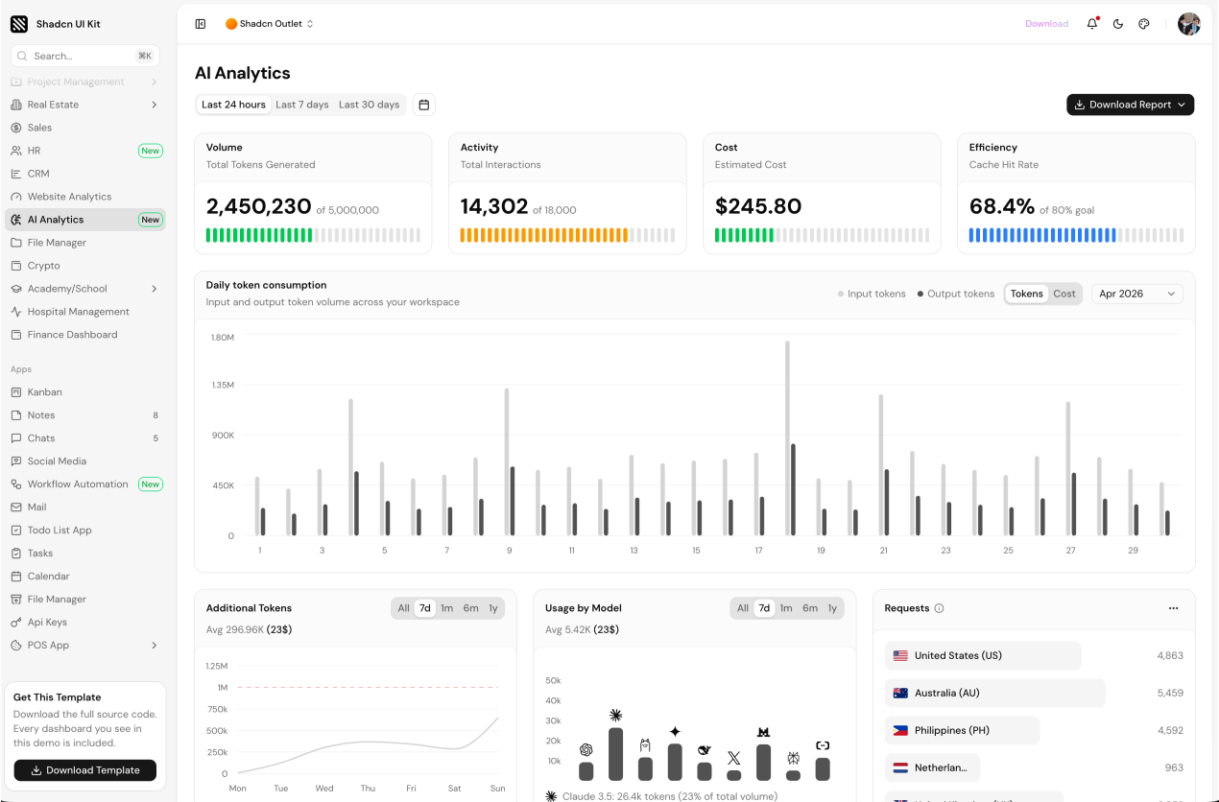
Task: Open Workflow Automation app
Action: point(85,484)
